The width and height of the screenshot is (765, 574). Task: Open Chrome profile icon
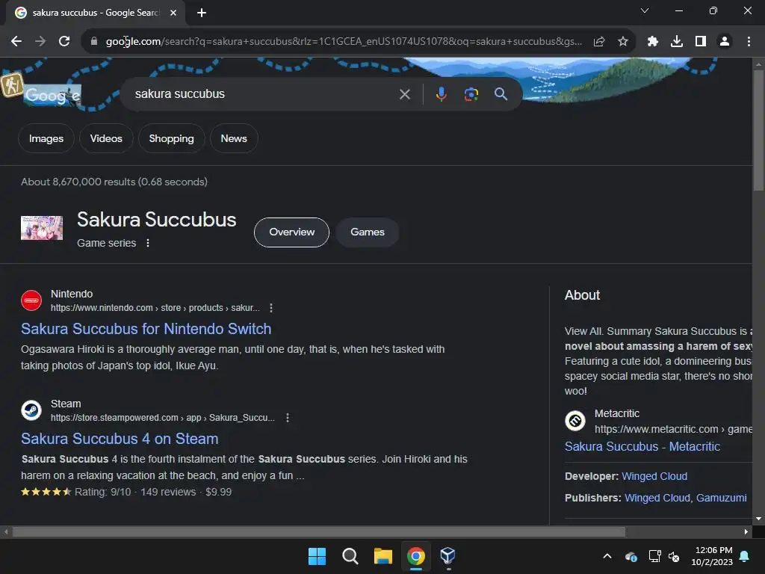point(725,42)
